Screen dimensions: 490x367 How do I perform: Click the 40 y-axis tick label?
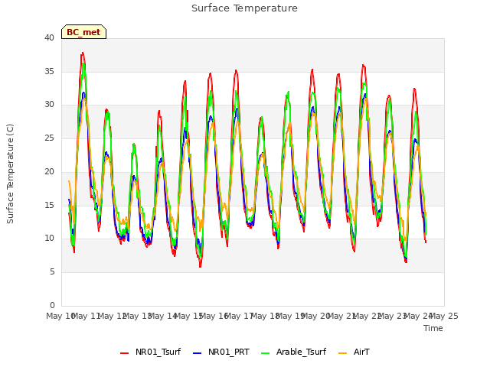[49, 37]
